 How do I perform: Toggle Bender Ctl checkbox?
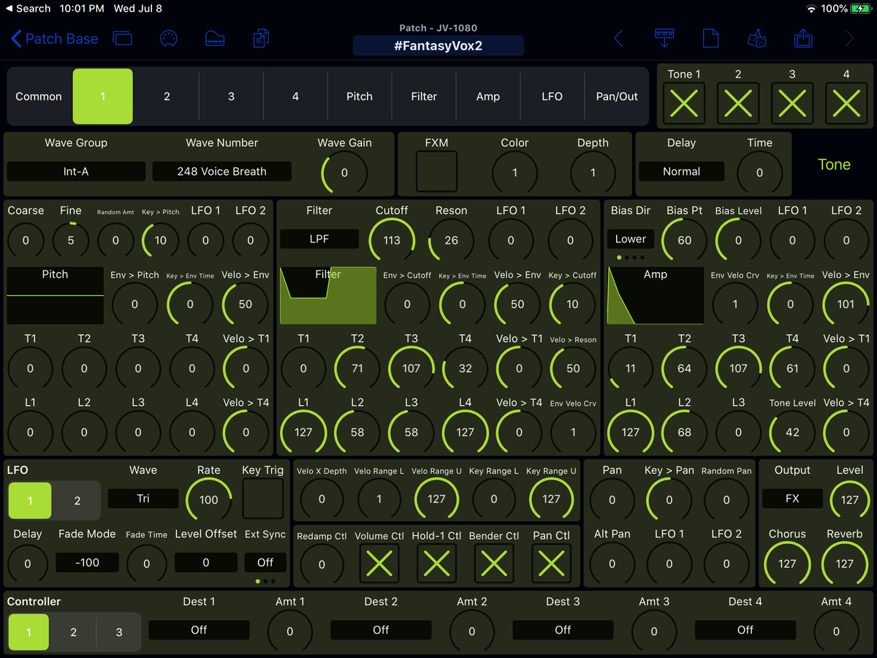(494, 564)
